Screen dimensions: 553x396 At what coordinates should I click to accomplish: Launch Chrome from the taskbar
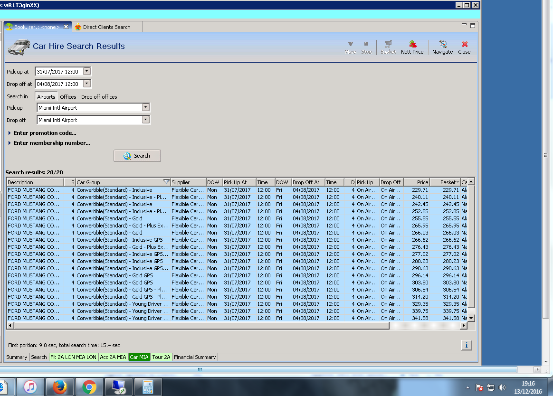[89, 387]
